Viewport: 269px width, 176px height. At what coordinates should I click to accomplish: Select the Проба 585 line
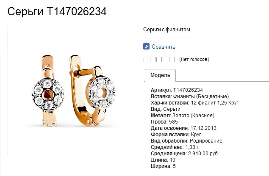tap(164, 122)
